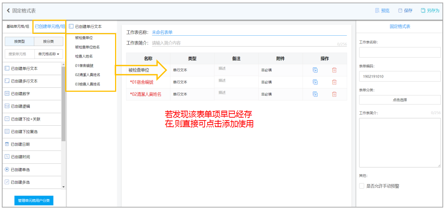The image size is (445, 209).
Task: Add 被检查单位姓名 from created list
Action: 87,47
